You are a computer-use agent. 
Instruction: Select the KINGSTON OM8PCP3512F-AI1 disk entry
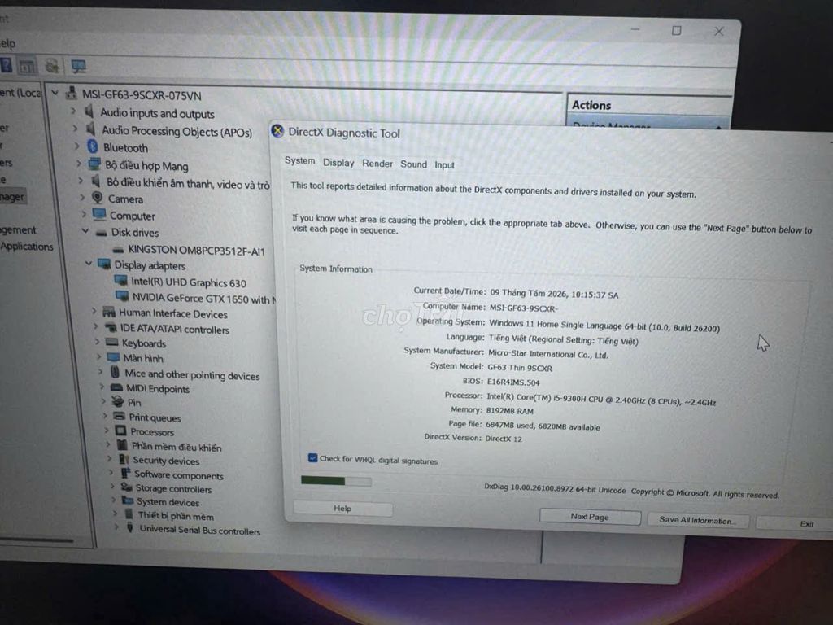(196, 250)
